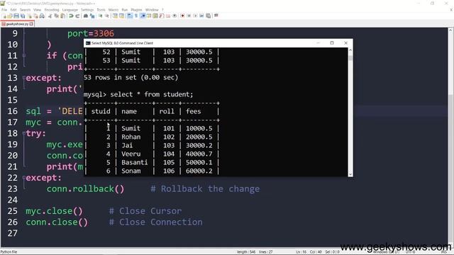Click the Replace toolbar icon
The image size is (454, 255).
pos(92,16)
